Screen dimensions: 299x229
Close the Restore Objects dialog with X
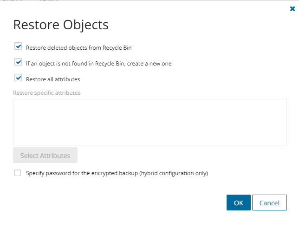coord(292,8)
